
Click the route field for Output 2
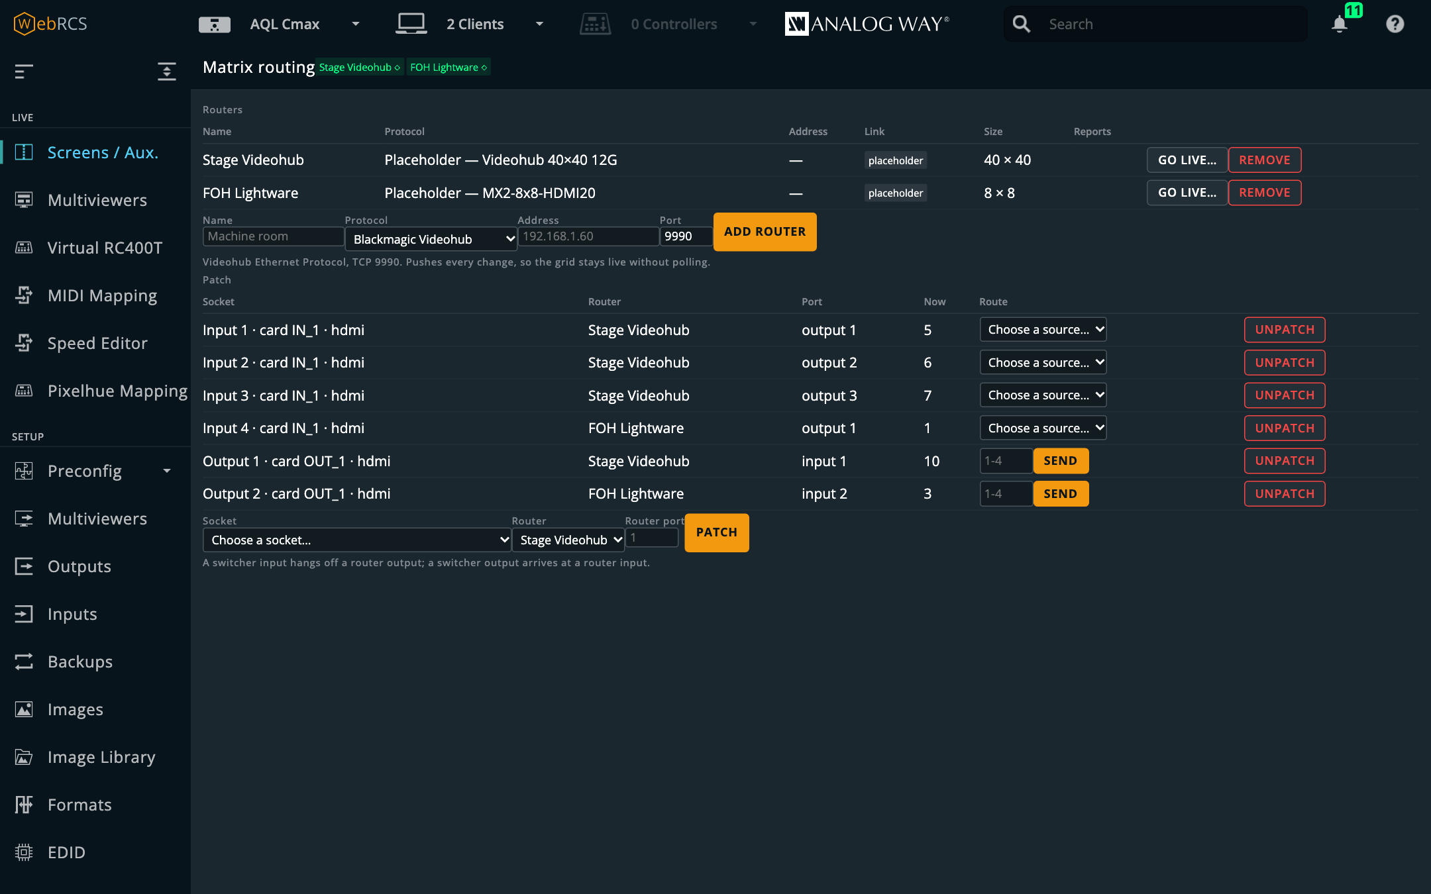(x=1006, y=494)
